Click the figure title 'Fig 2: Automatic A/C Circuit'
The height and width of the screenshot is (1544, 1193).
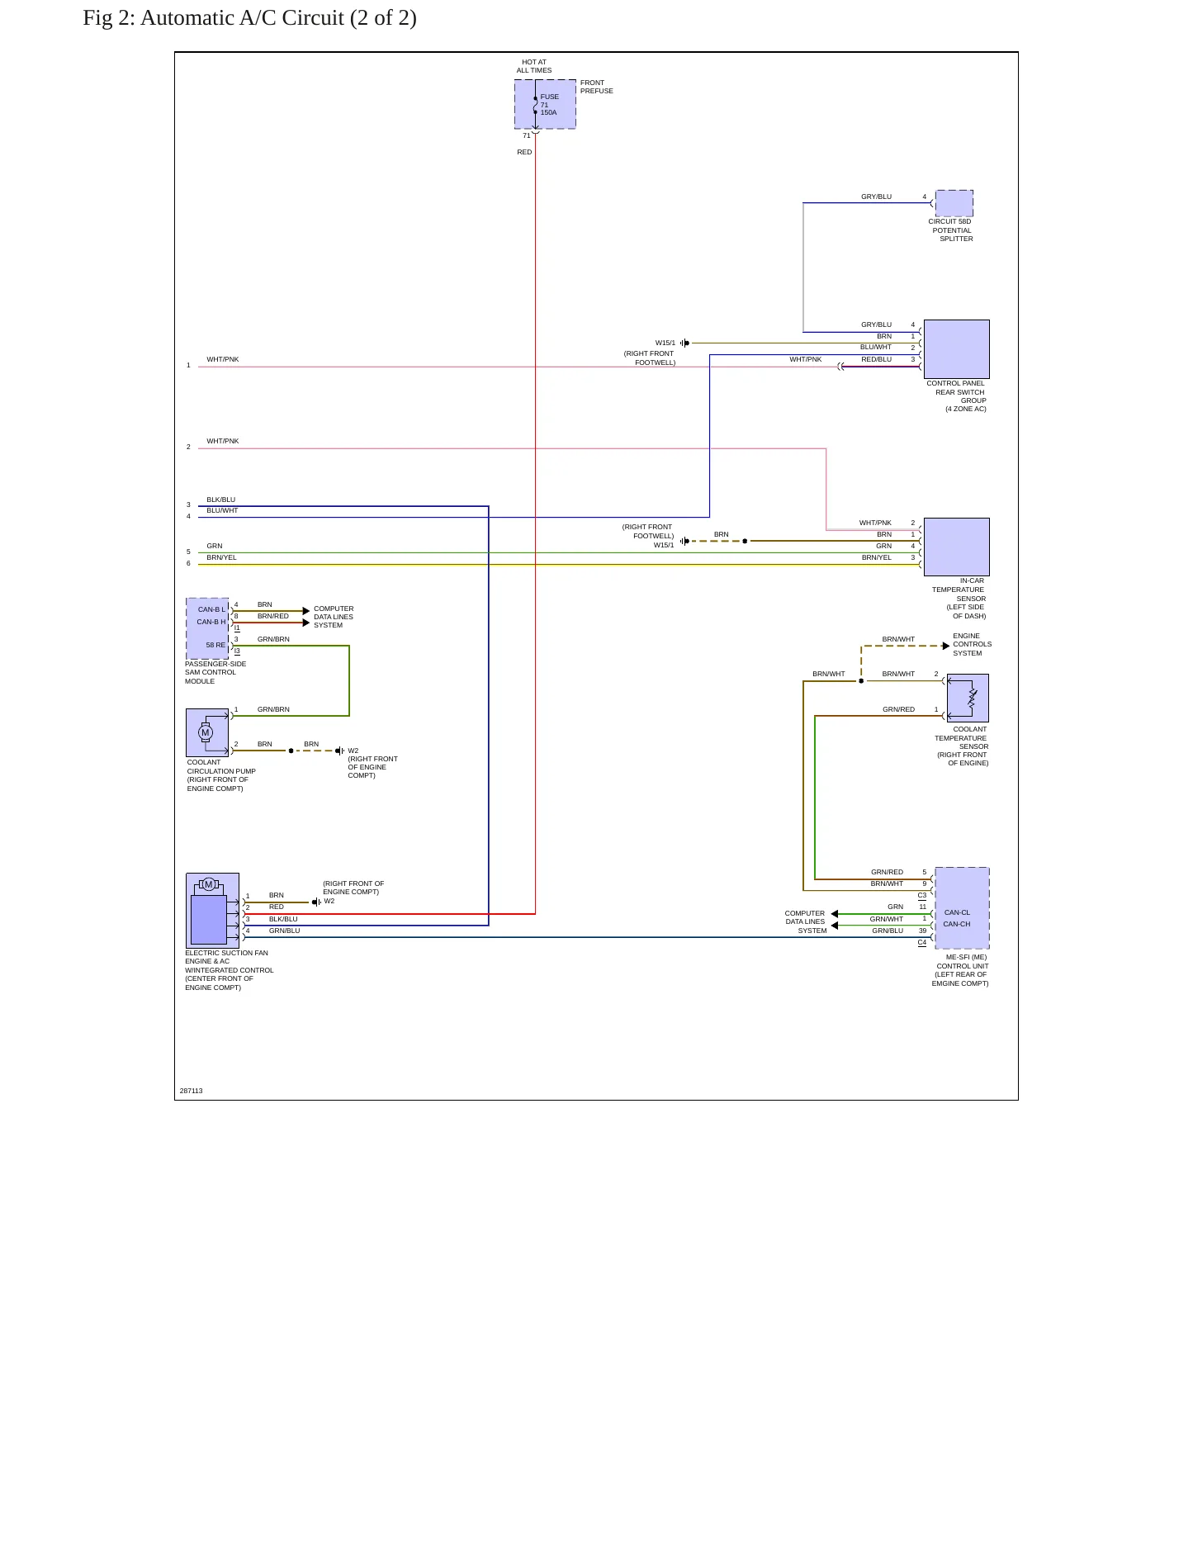(249, 17)
